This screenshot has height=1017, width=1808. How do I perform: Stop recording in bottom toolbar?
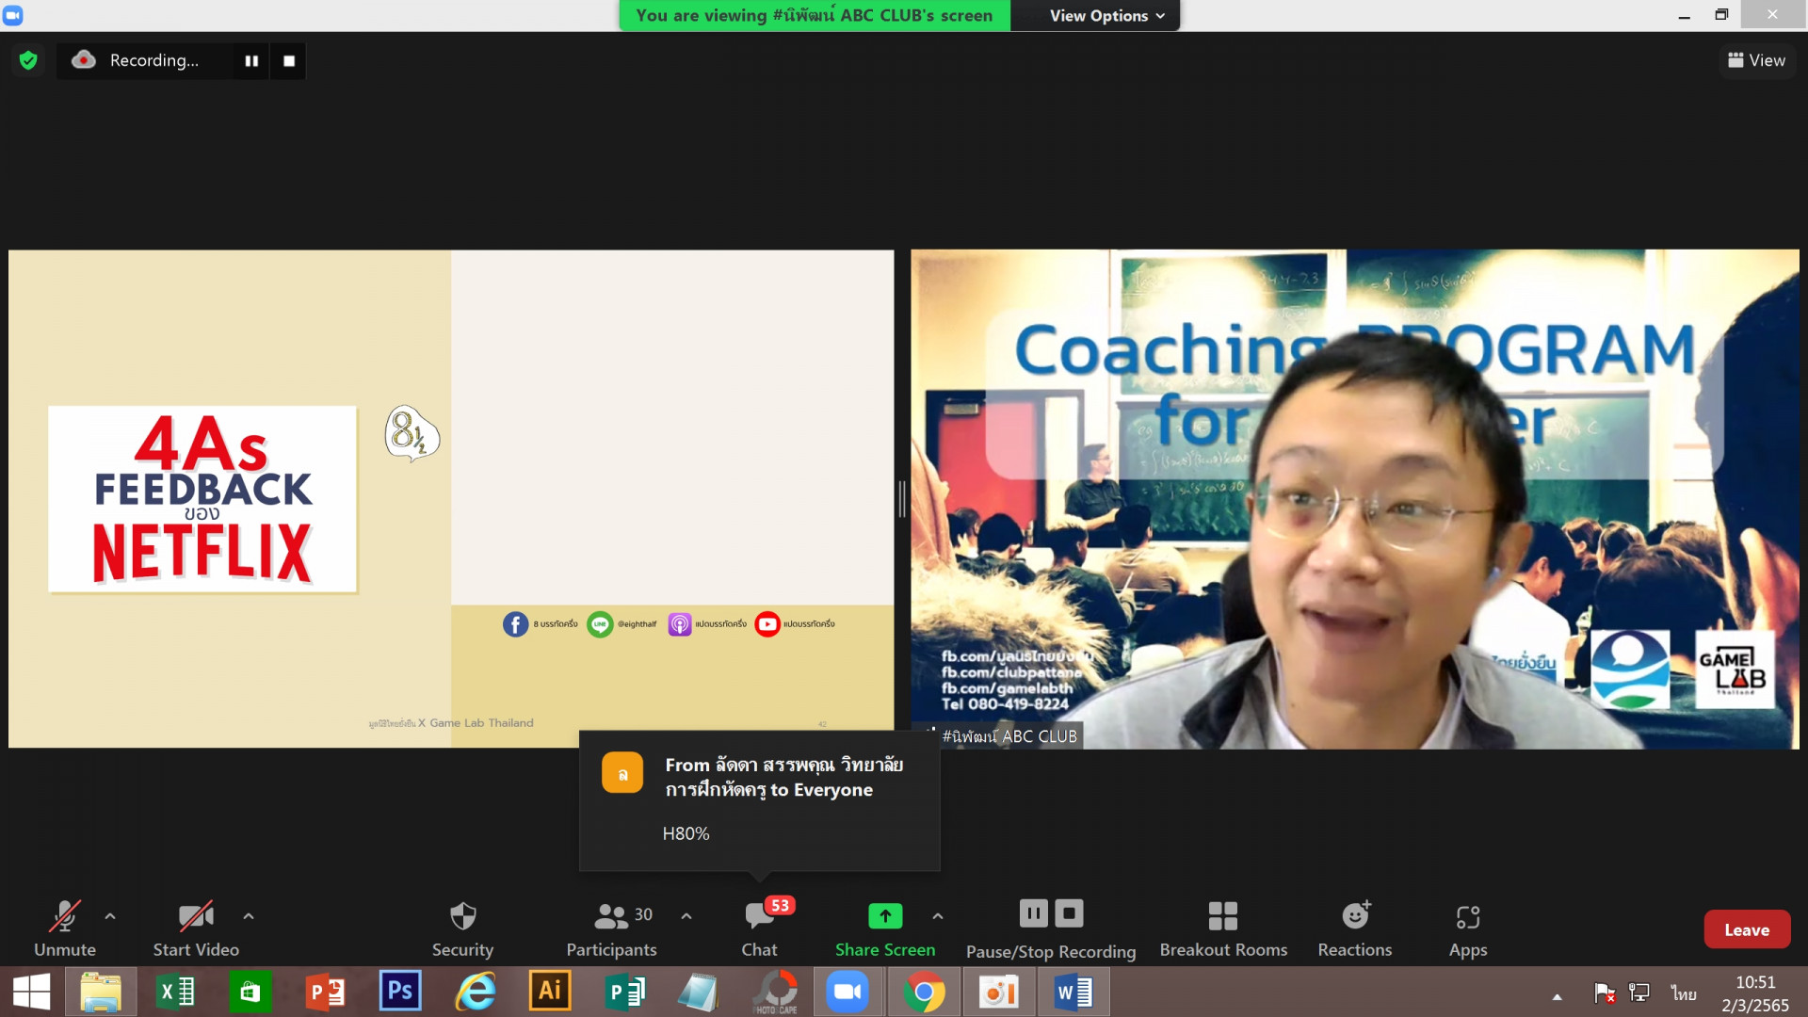[1069, 913]
